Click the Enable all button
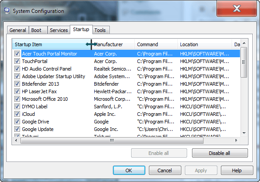 coord(159,153)
